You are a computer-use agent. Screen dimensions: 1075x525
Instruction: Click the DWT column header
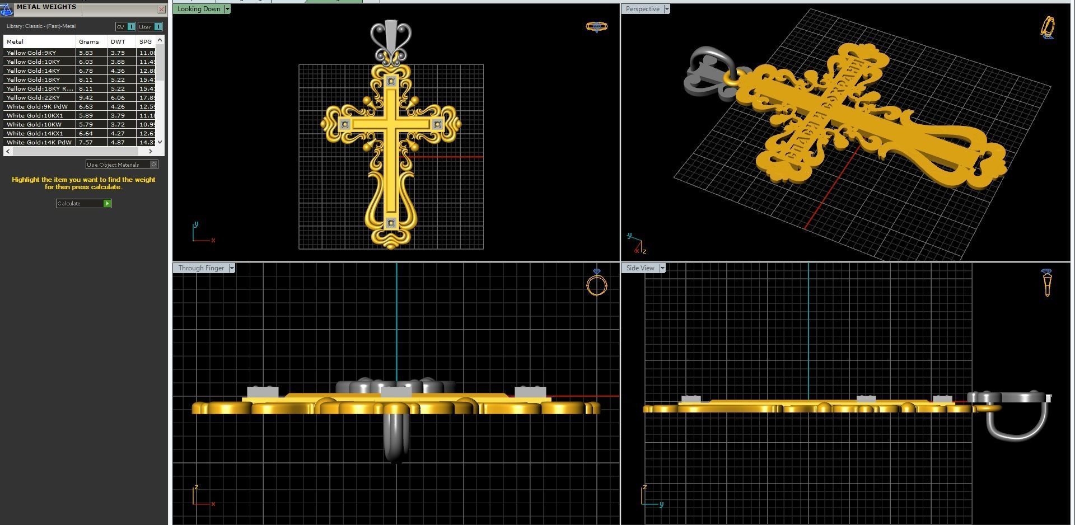coord(121,41)
